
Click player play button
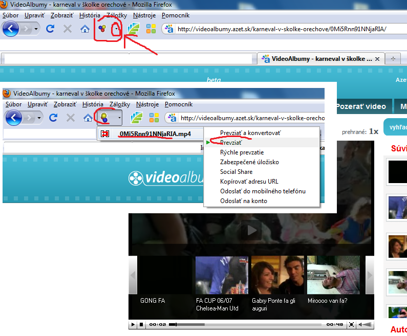click(x=133, y=324)
